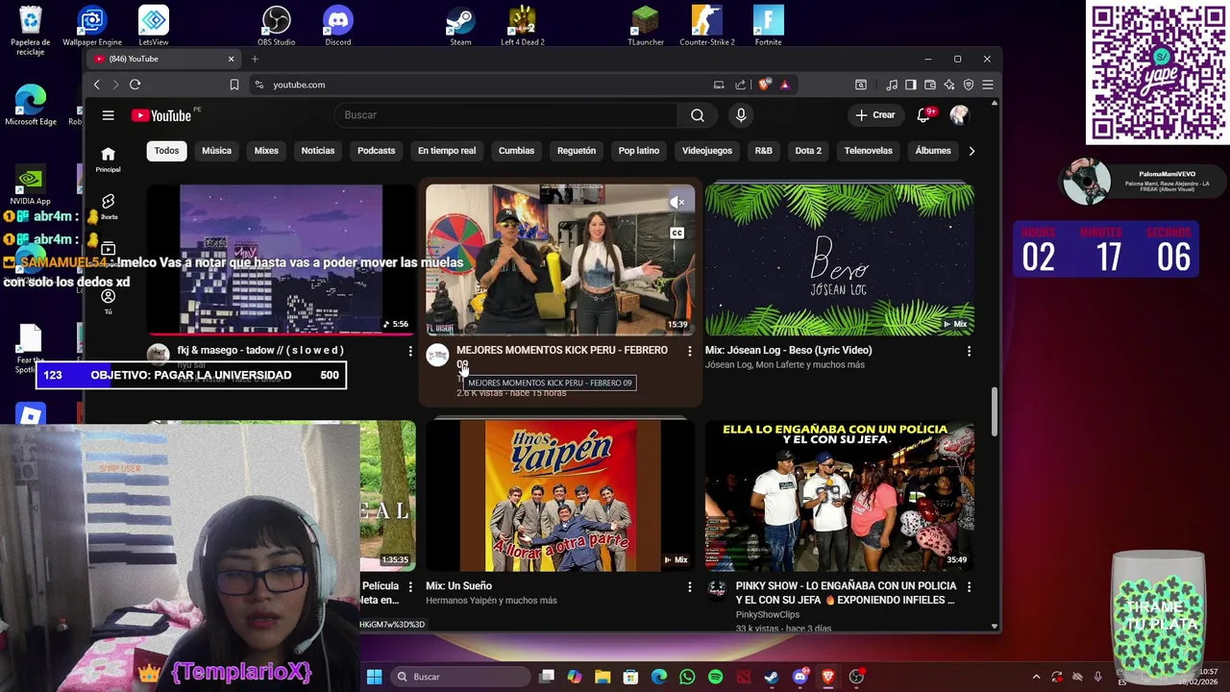Select the Música category chip
This screenshot has height=692, width=1230.
point(216,151)
